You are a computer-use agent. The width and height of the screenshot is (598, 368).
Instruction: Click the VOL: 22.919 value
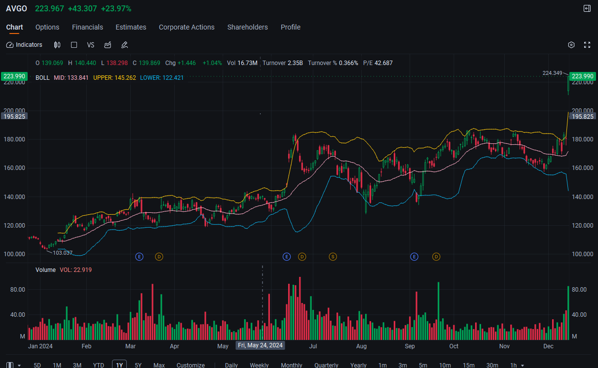pyautogui.click(x=75, y=270)
